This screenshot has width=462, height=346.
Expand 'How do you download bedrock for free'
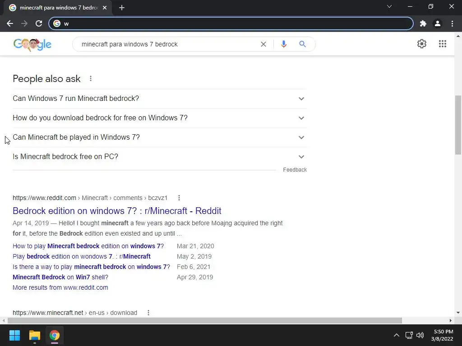click(x=160, y=118)
